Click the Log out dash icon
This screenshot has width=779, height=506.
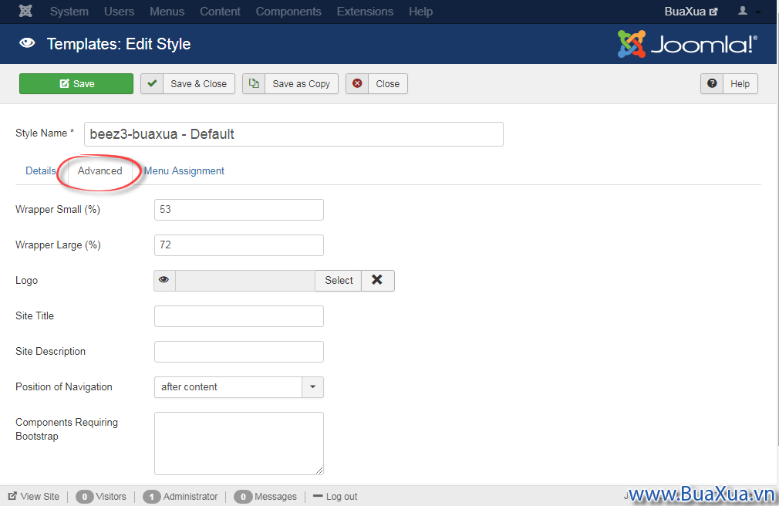pos(318,496)
